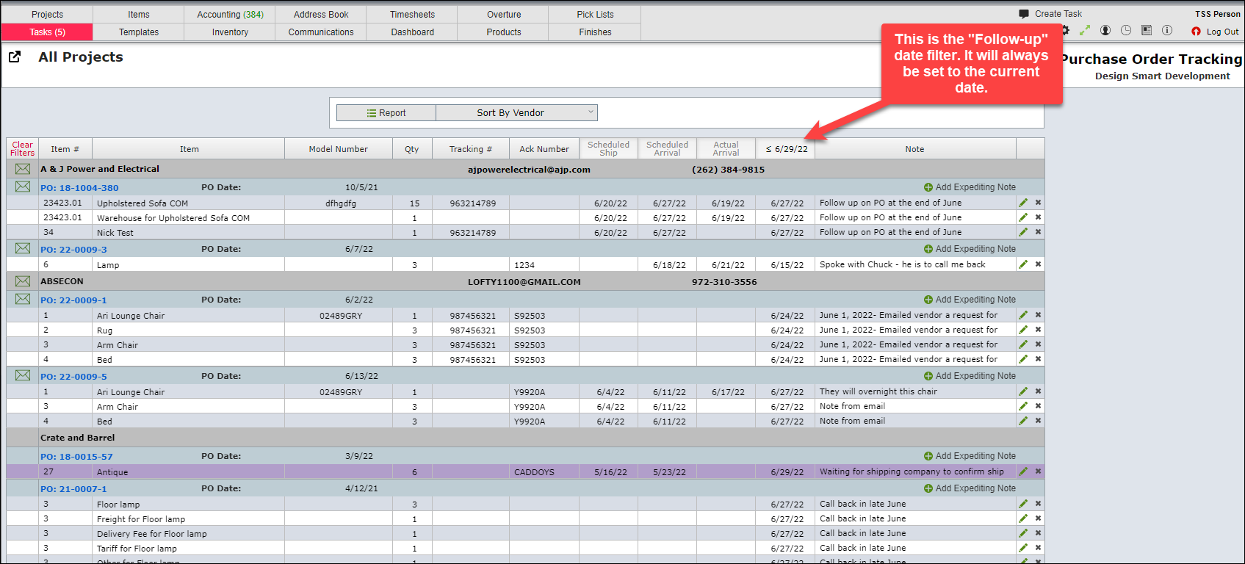This screenshot has width=1245, height=564.
Task: Toggle the green full-screen expand arrows icon
Action: (1085, 31)
